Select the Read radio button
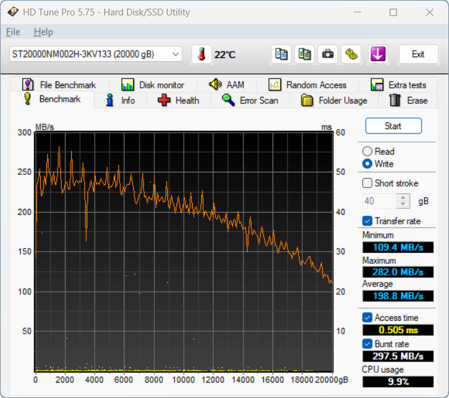Viewport: 449px width, 398px height. click(x=367, y=151)
